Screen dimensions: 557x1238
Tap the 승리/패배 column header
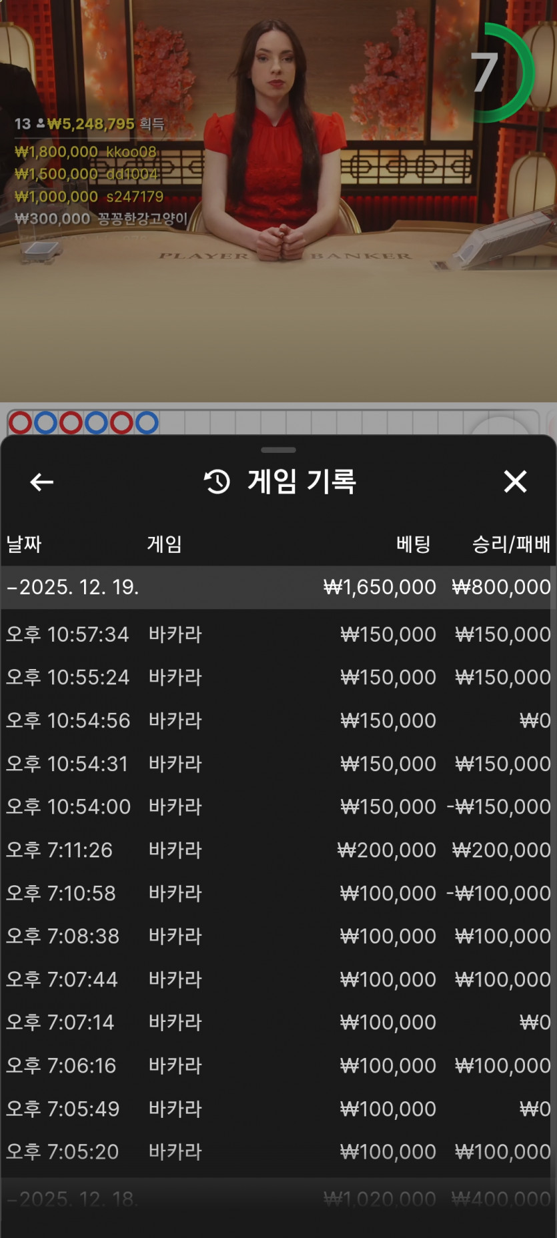(511, 544)
